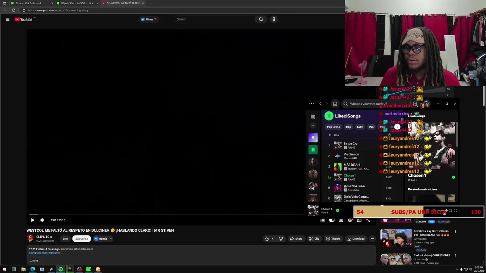Go to YouTube home via logo
The image size is (486, 273).
pos(24,19)
